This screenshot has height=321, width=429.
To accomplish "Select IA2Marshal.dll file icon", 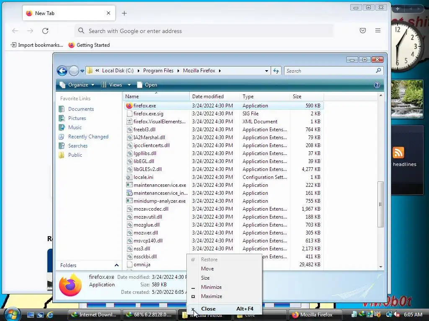I will tap(129, 137).
